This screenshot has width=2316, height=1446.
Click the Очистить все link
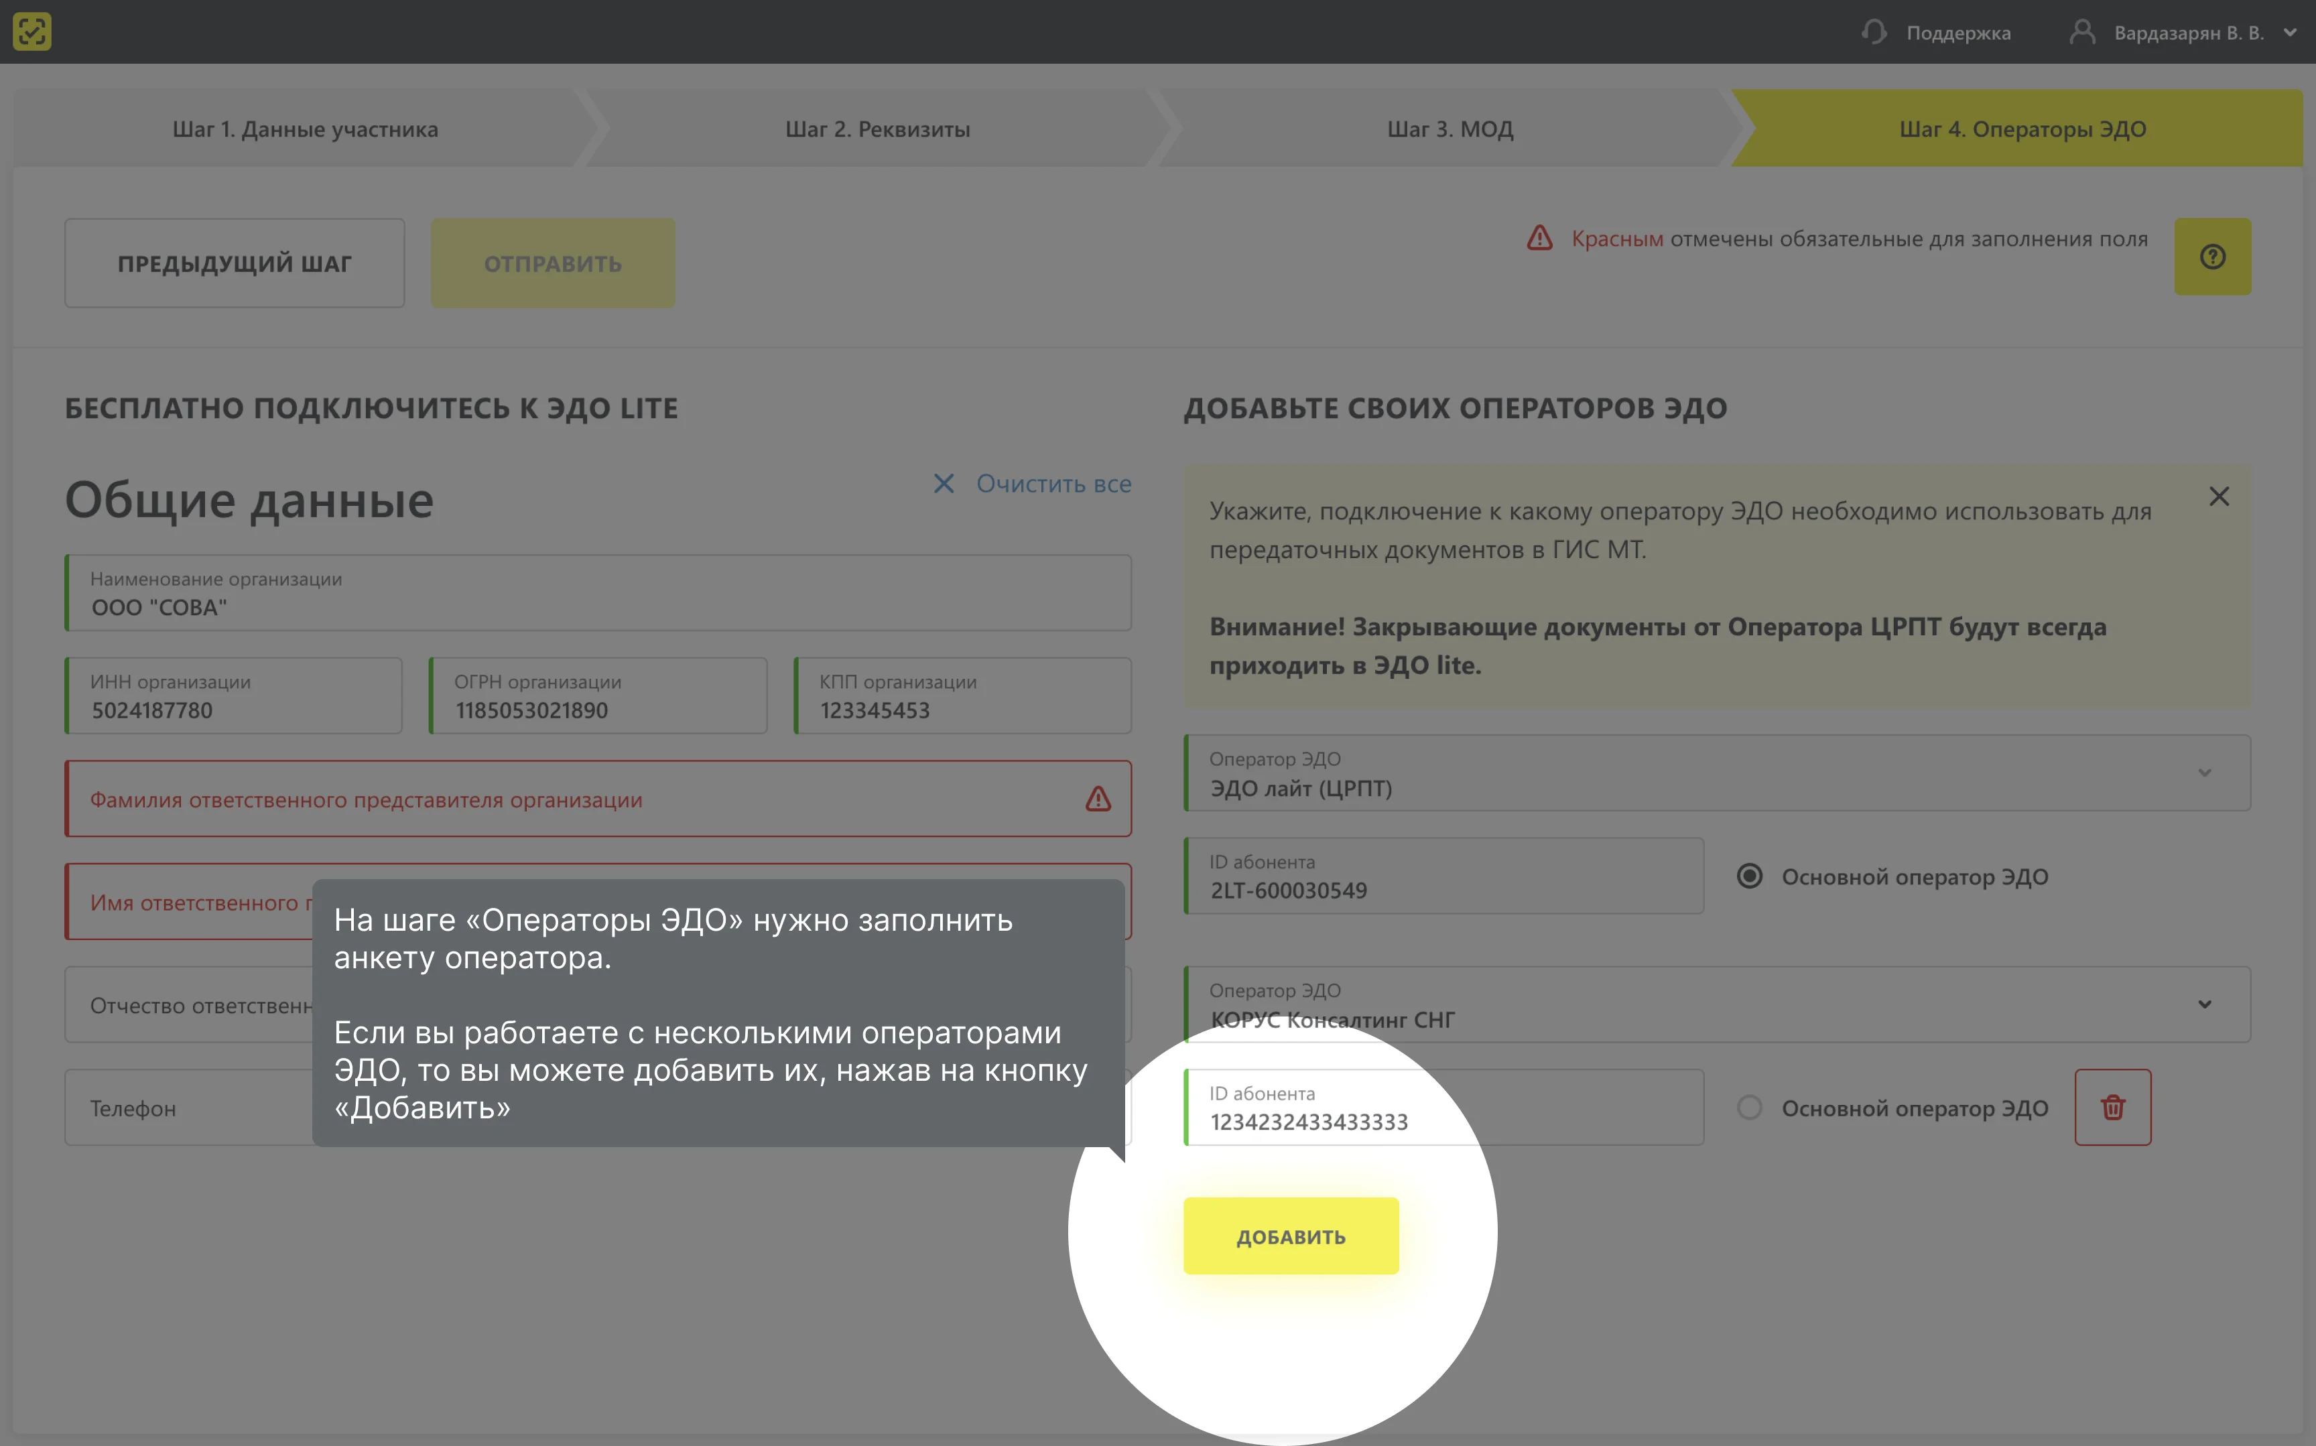(1053, 484)
